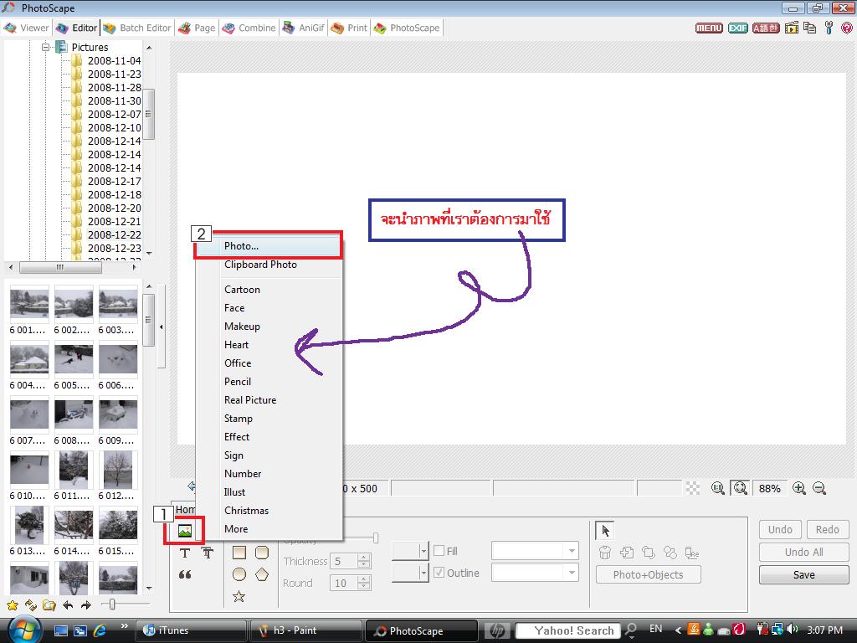This screenshot has width=857, height=643.
Task: Click the rotate arrows refresh icon
Action: 31,605
